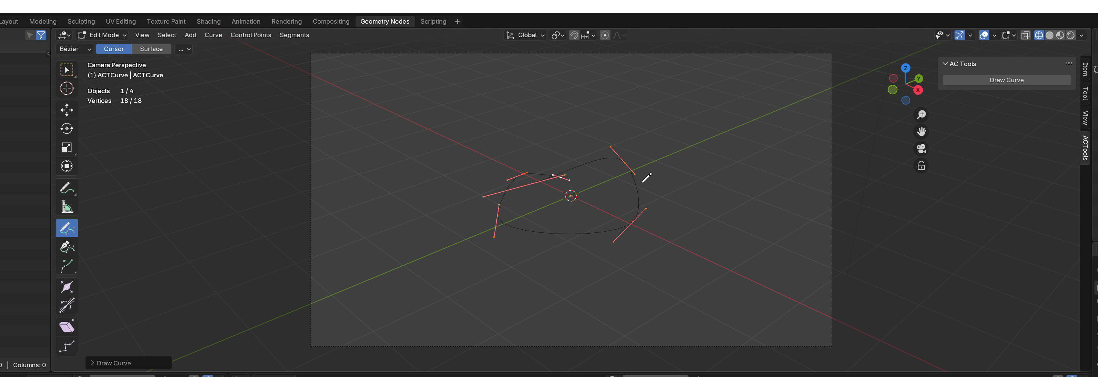The width and height of the screenshot is (1098, 377).
Task: Choose the combined Transform tool
Action: pos(66,166)
